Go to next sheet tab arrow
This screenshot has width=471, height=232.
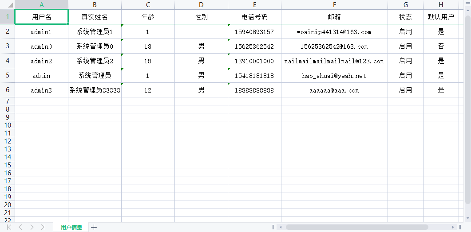coord(32,227)
